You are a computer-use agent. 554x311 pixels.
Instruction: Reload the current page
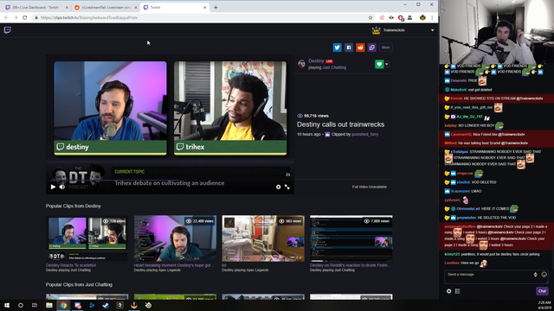pyautogui.click(x=25, y=17)
